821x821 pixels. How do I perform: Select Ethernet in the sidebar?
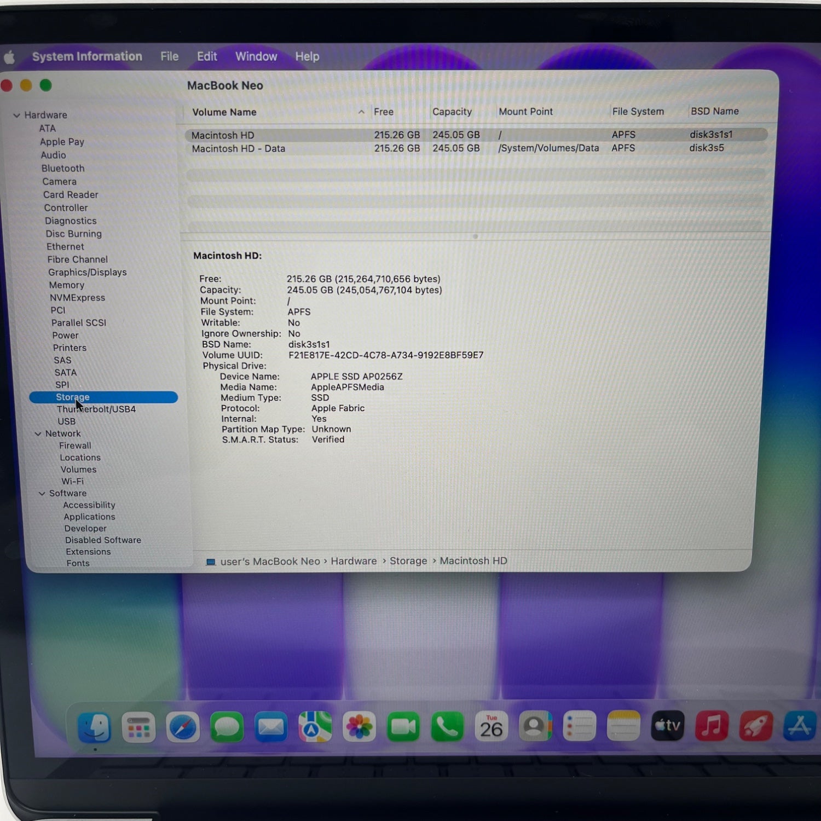point(65,247)
